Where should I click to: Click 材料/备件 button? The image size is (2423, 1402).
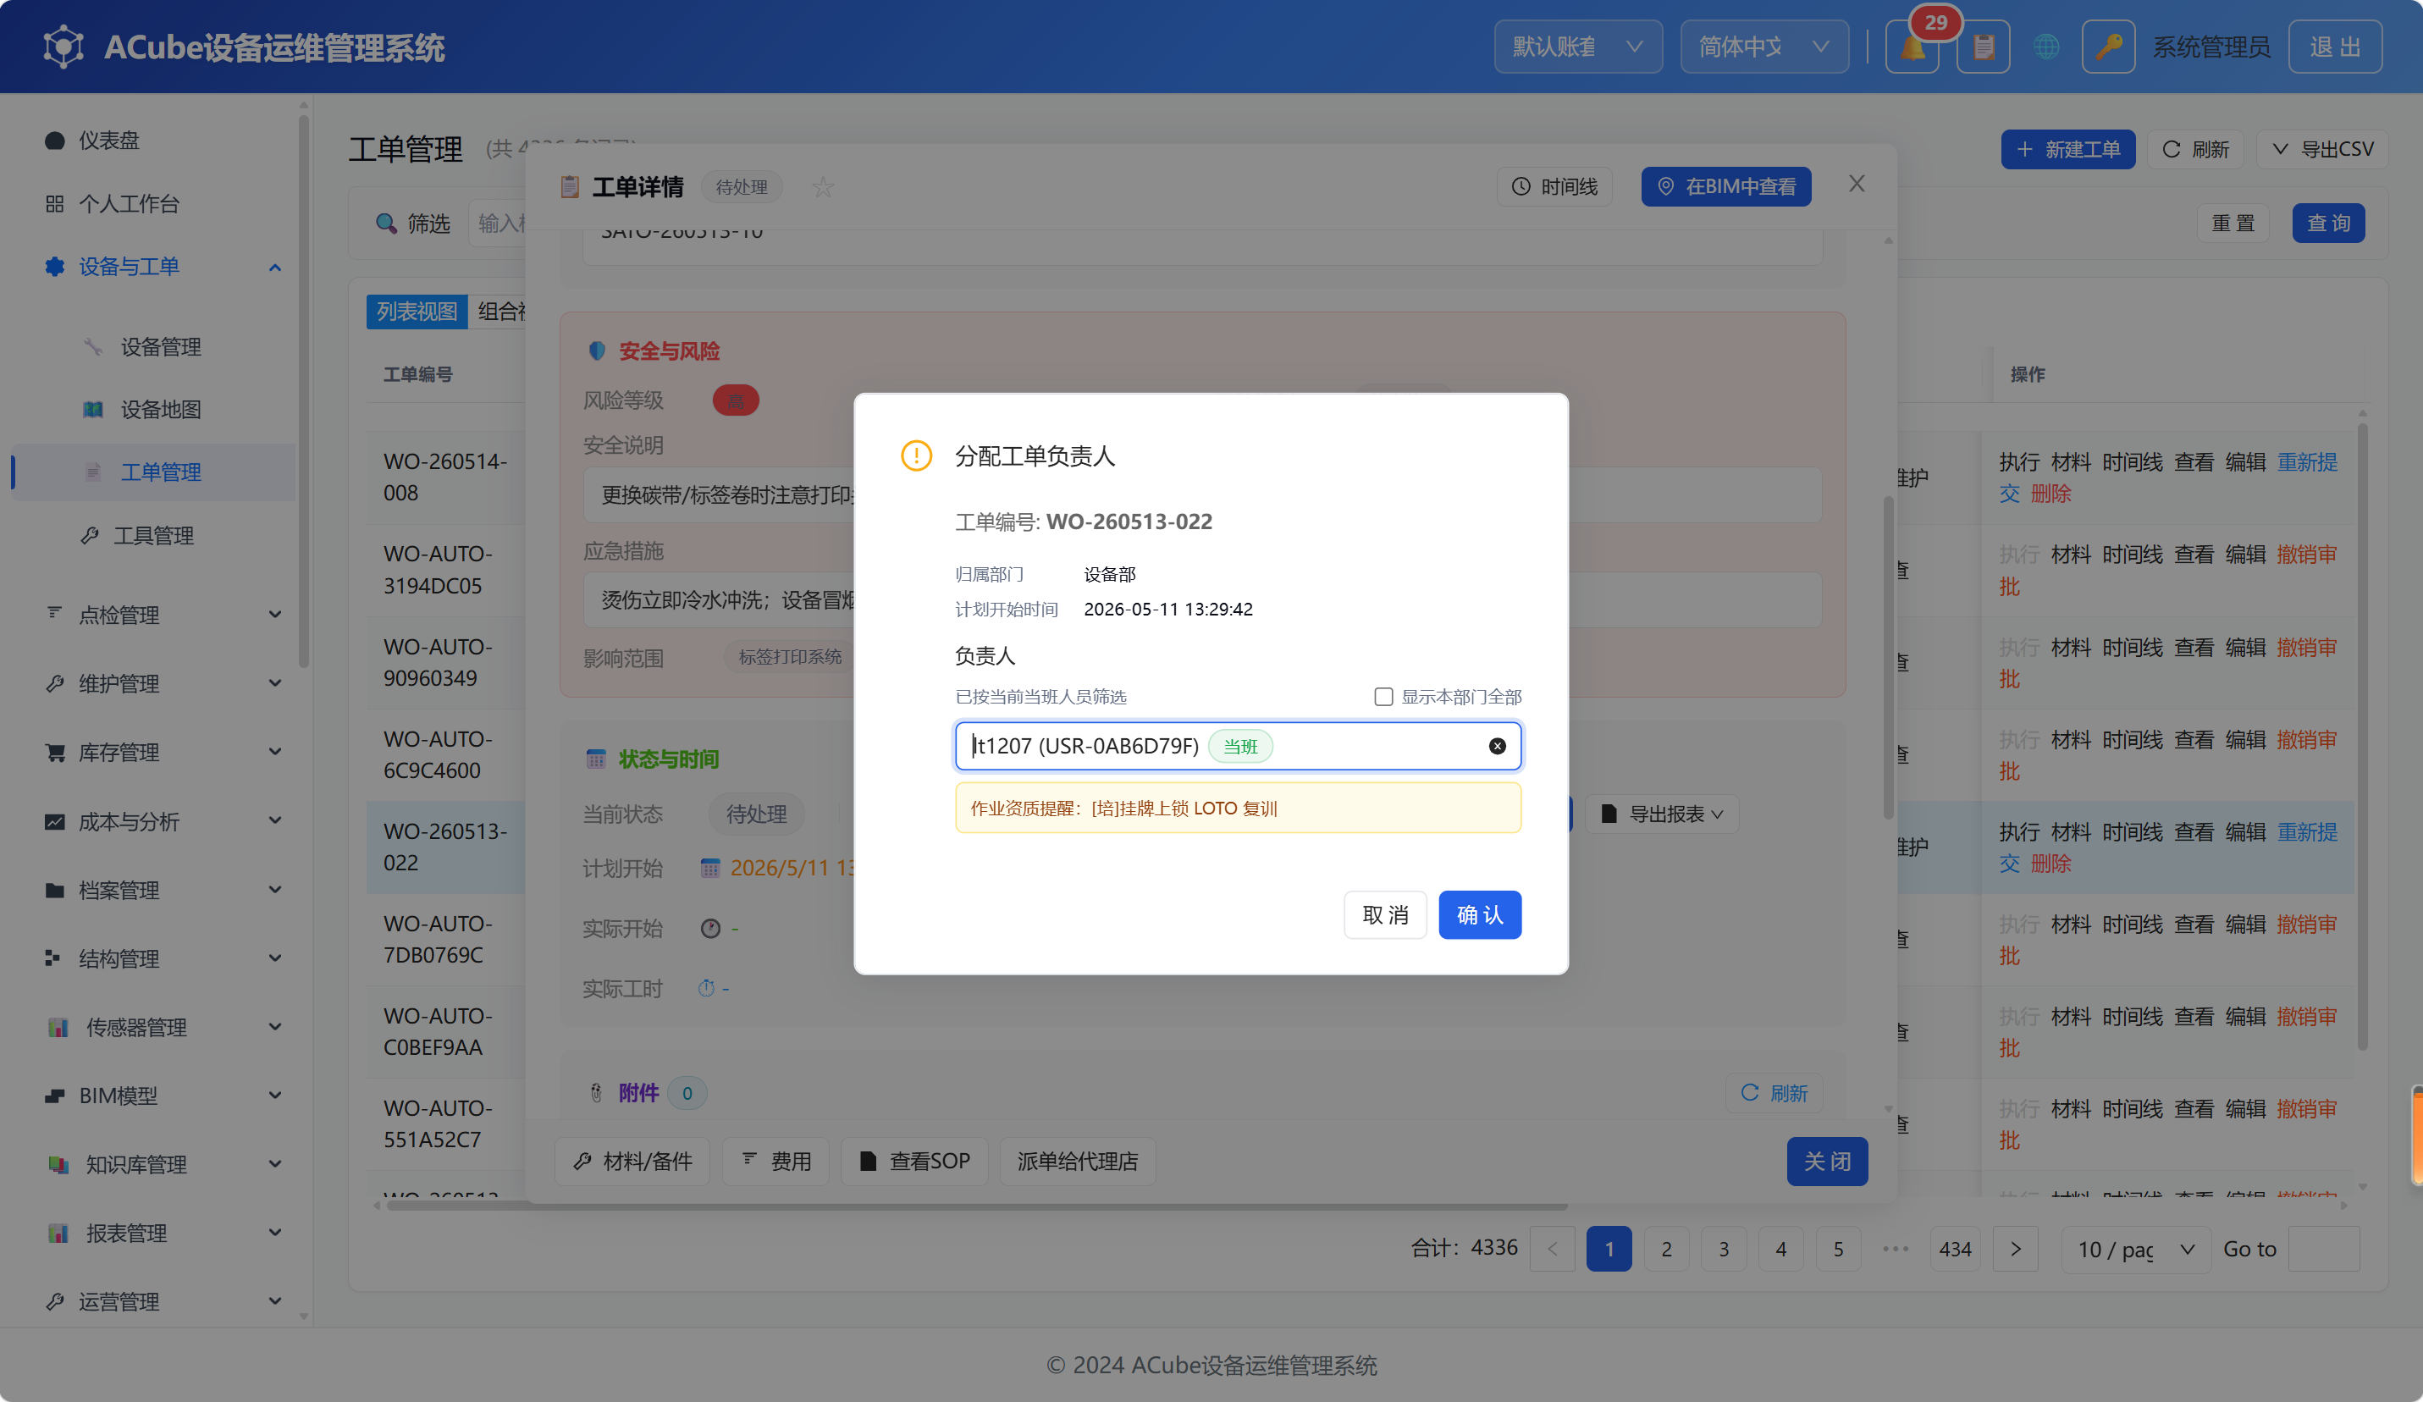click(632, 1162)
